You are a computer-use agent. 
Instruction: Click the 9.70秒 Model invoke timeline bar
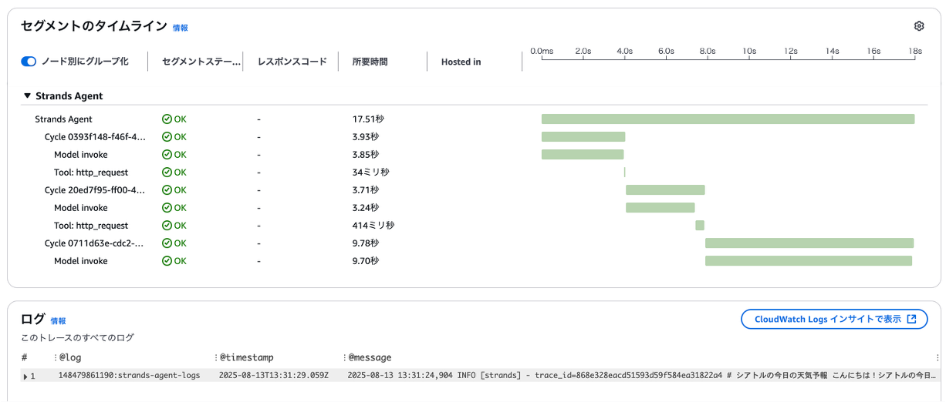pyautogui.click(x=808, y=261)
